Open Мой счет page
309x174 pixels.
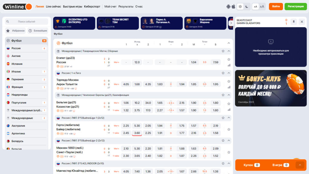point(110,7)
